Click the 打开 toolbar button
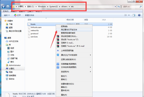The image size is (144, 97). coord(17,15)
